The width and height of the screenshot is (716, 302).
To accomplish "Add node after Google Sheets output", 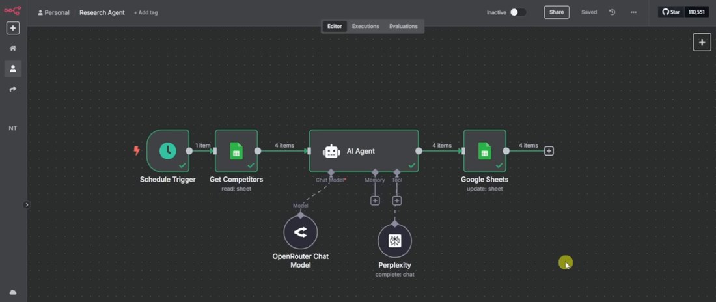I will tap(549, 151).
